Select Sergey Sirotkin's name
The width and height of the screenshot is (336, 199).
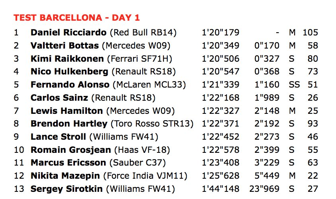coord(67,189)
